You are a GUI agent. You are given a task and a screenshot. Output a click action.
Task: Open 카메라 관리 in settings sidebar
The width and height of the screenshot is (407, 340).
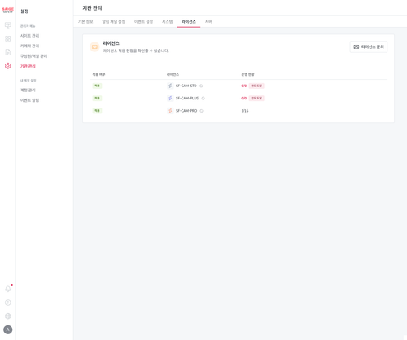pyautogui.click(x=30, y=46)
